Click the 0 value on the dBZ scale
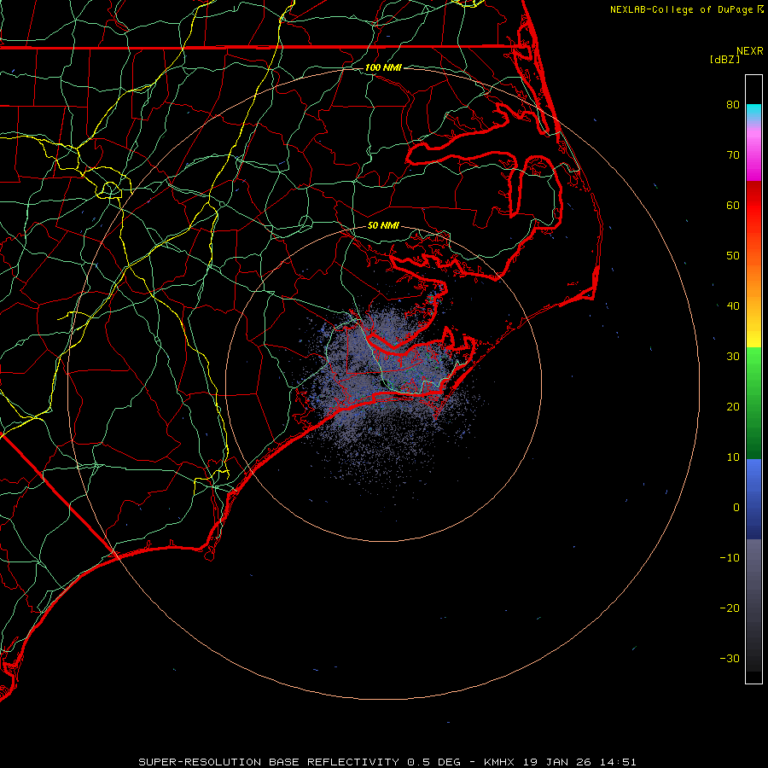The image size is (768, 768). [x=736, y=508]
